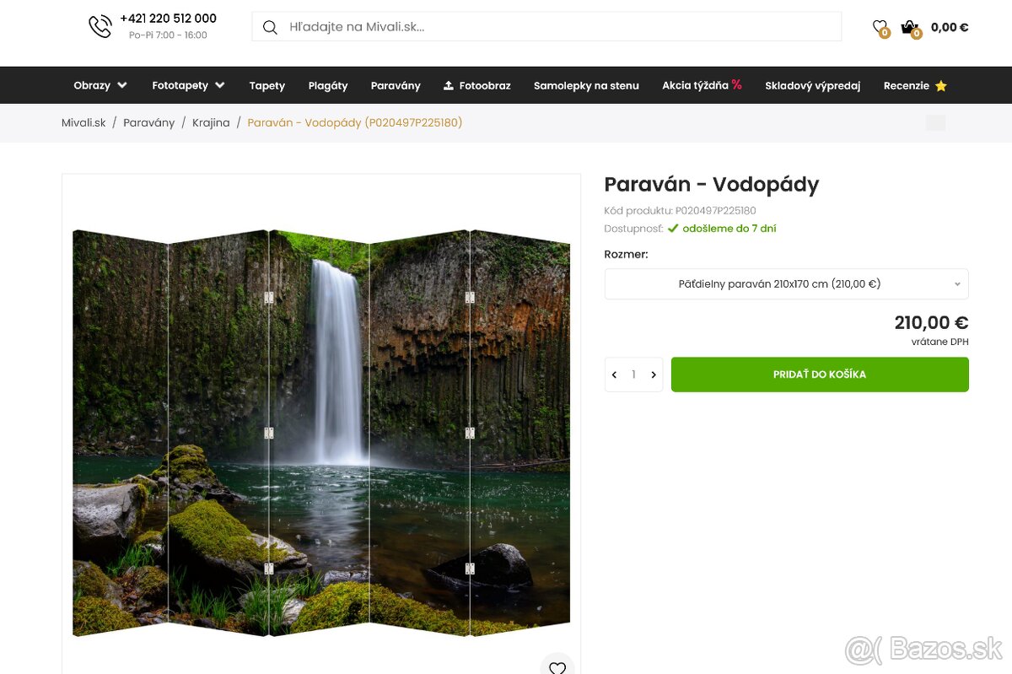
Task: Open the Paravány menu item
Action: (x=396, y=85)
